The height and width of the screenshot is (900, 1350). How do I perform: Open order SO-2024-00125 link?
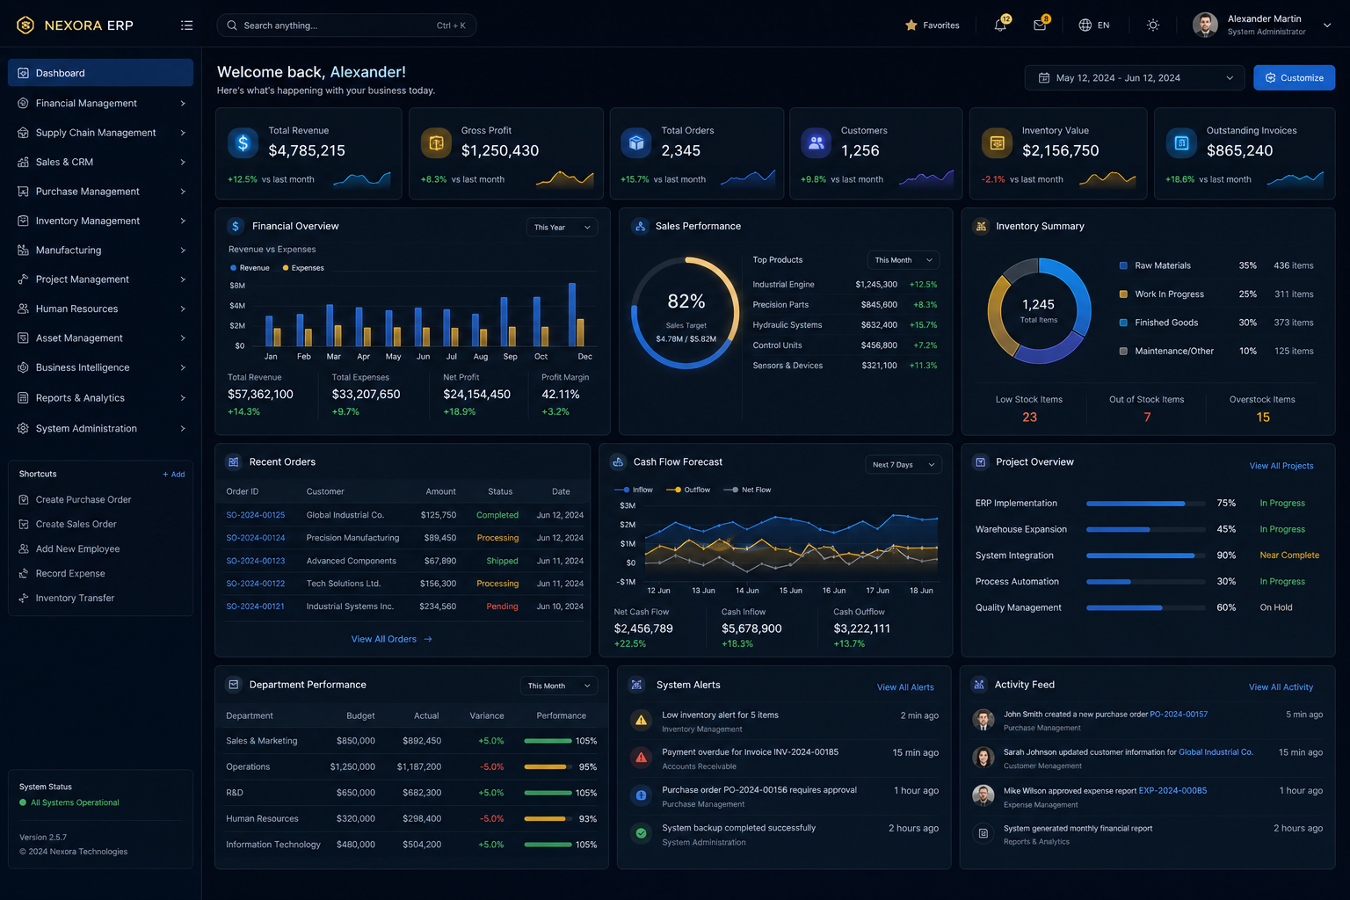[256, 515]
